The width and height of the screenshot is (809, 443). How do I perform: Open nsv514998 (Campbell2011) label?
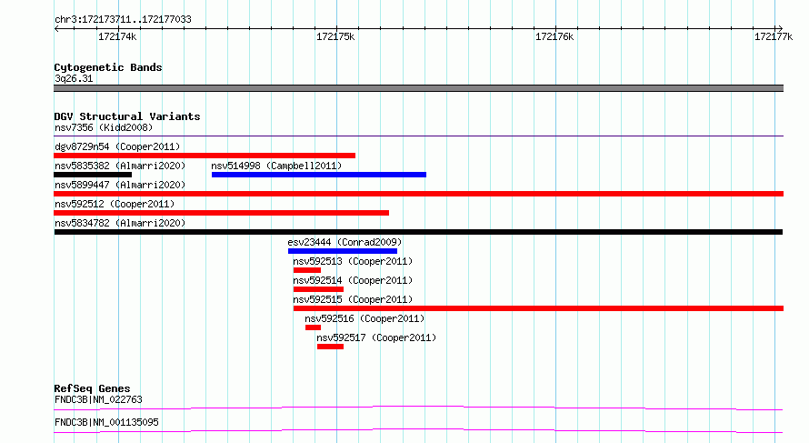pos(276,166)
